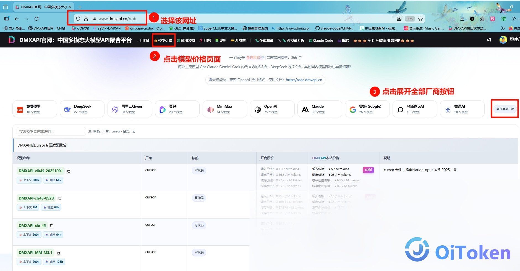Reload the page with the refresh icon
The width and height of the screenshot is (520, 271).
[36, 19]
